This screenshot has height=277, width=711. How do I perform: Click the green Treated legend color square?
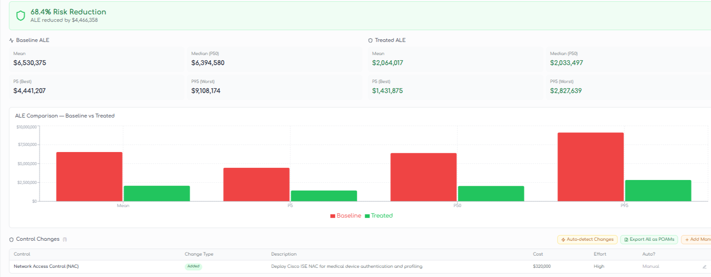click(x=367, y=216)
